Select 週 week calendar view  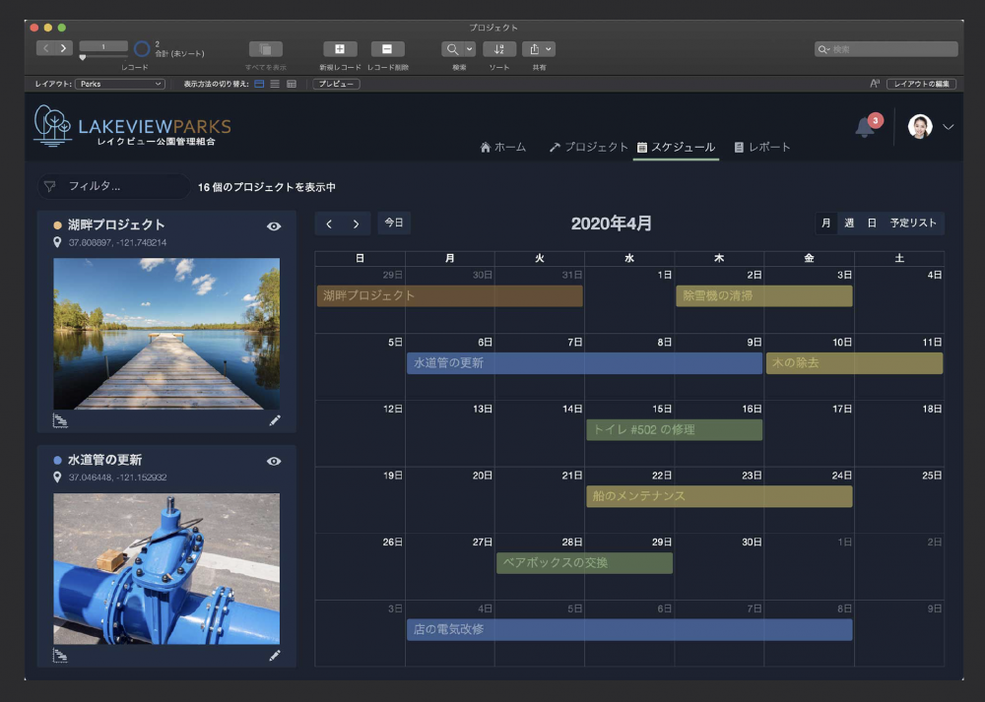tap(849, 223)
